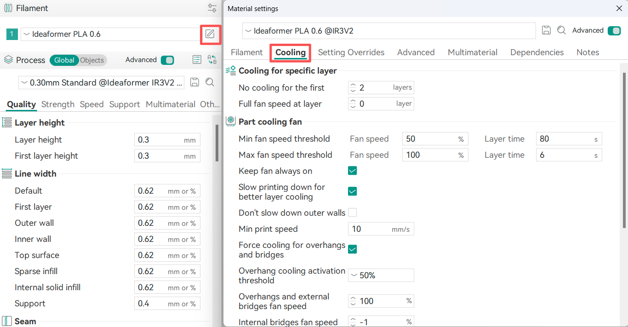Search process settings with the magnifier icon
The image size is (628, 327).
coord(210,82)
